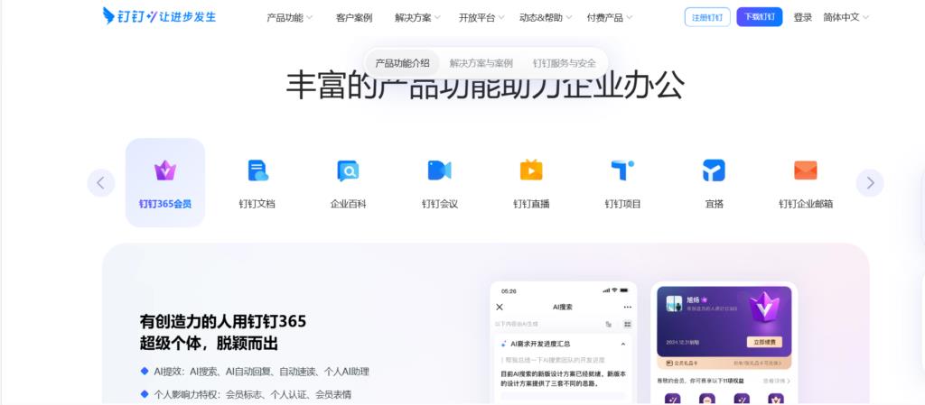Switch to 产品功能介绍 tab
The image size is (925, 405).
[402, 63]
